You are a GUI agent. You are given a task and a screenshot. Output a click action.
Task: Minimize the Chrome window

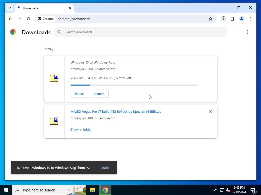[227, 8]
